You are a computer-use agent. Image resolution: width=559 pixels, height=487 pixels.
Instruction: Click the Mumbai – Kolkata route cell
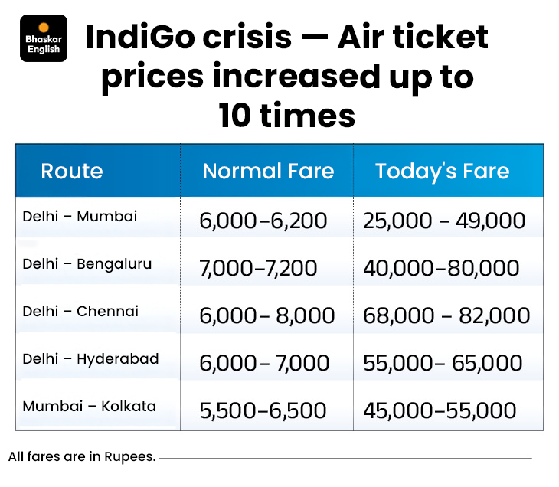89,406
